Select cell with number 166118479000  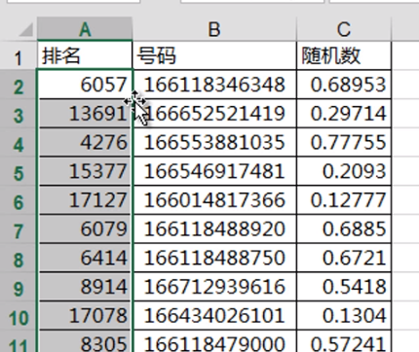(x=214, y=341)
